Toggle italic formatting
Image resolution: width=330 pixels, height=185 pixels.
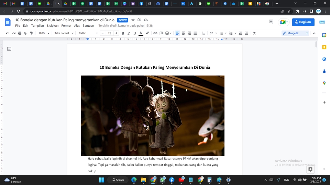(129, 33)
